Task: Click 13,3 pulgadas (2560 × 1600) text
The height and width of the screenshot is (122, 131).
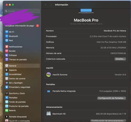Action: (113, 91)
